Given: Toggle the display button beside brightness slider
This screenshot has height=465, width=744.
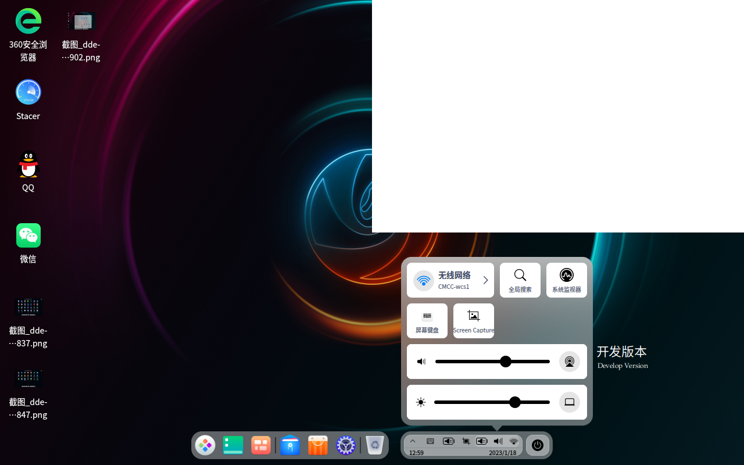Looking at the screenshot, I should [x=569, y=402].
